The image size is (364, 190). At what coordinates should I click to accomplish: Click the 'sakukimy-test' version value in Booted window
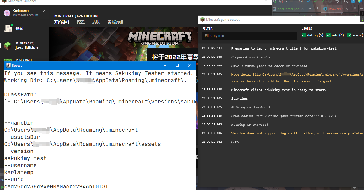pos(25,158)
